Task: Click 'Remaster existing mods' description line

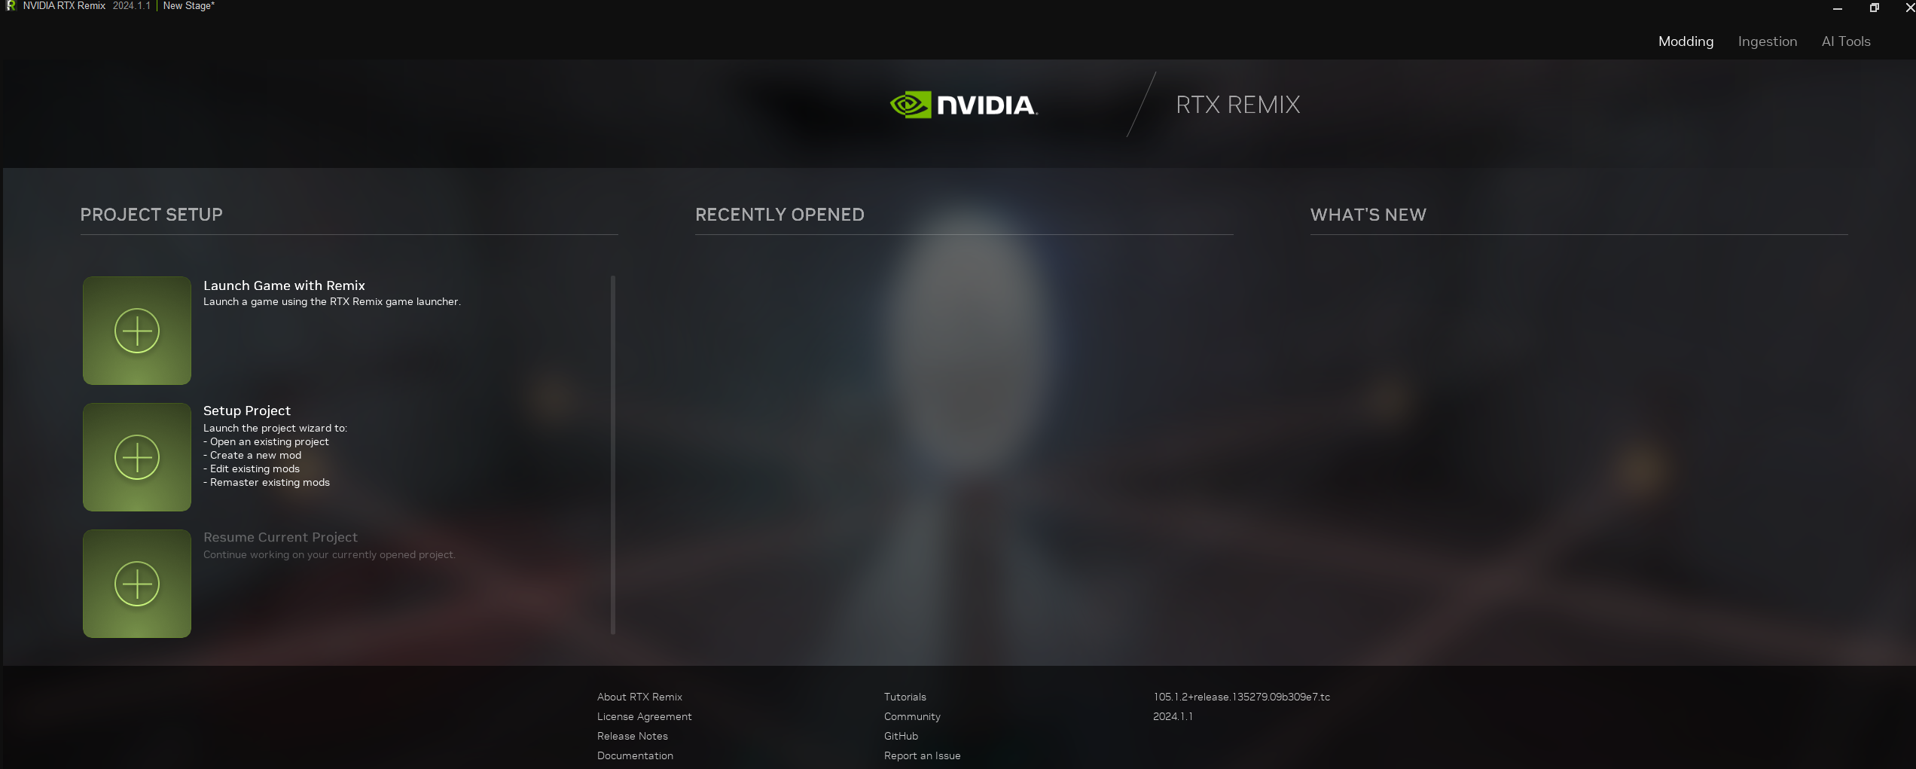Action: (267, 482)
